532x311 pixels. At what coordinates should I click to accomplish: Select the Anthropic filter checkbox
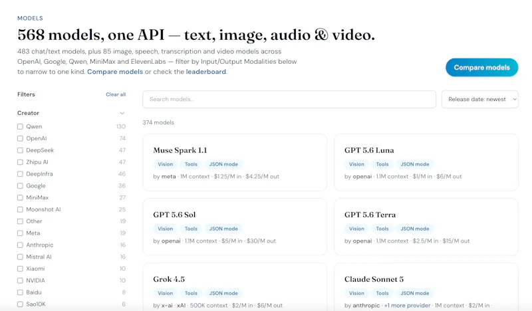[20, 245]
